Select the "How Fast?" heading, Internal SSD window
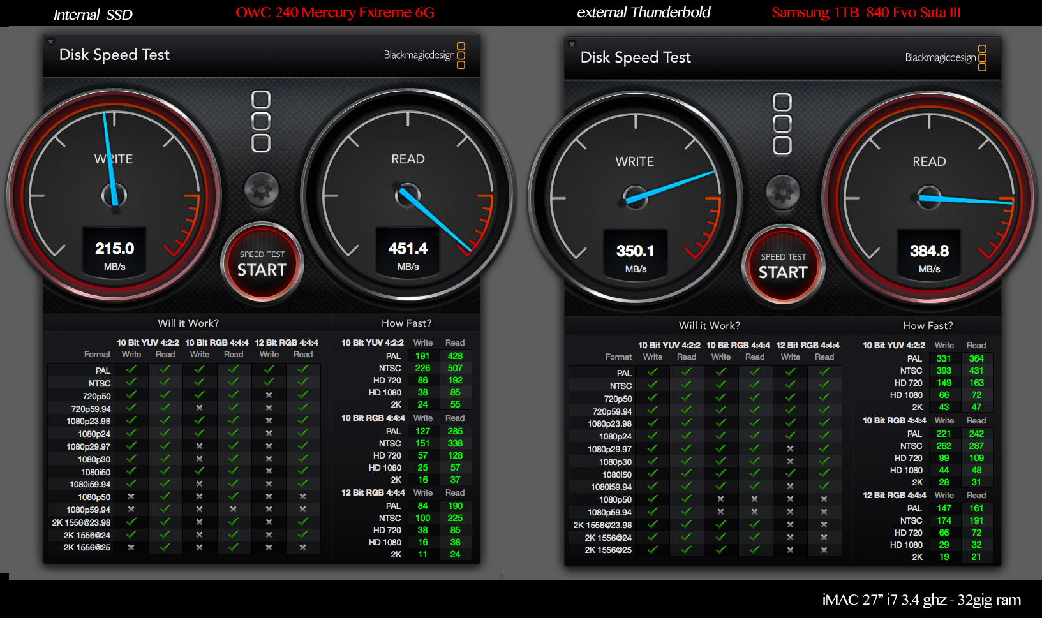 406,323
